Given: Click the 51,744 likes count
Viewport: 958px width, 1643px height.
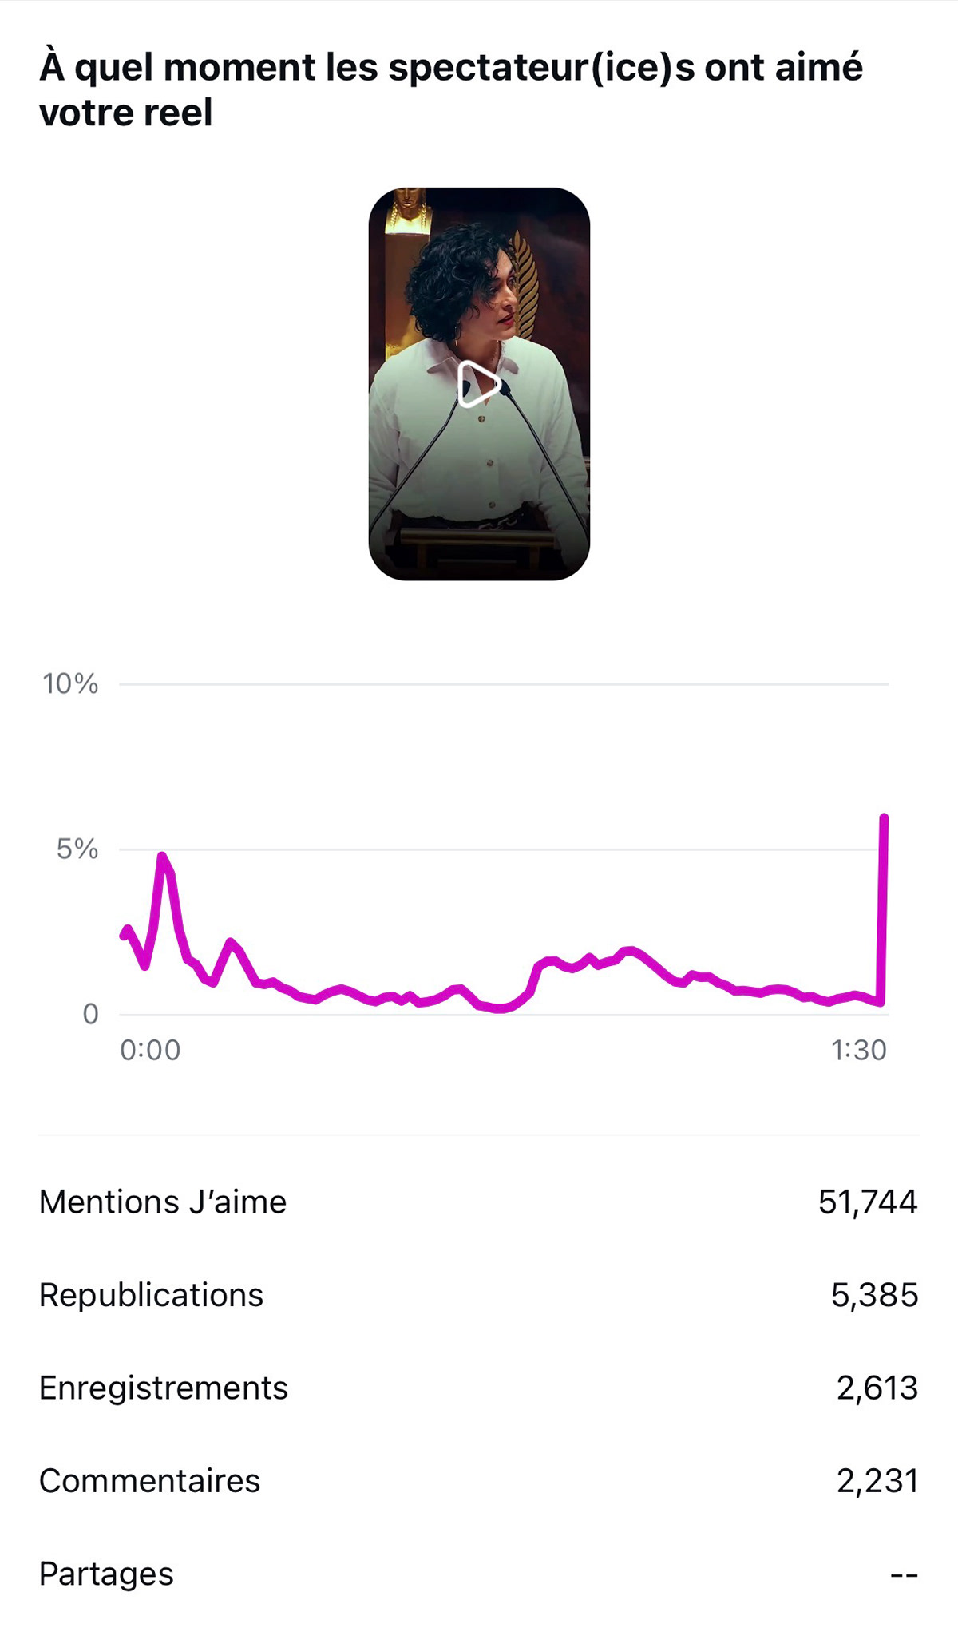Looking at the screenshot, I should click(x=868, y=1202).
